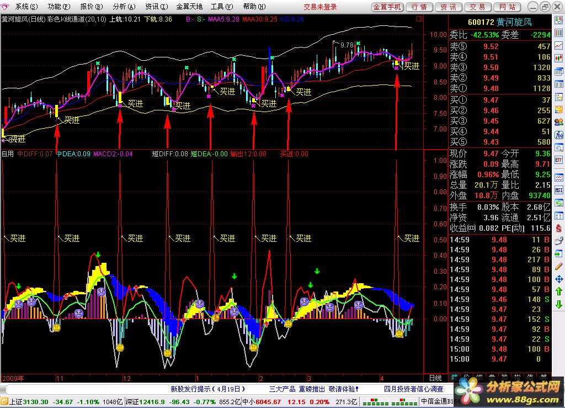The image size is (565, 408).
Task: Click the two-people users icon
Action: [x=558, y=122]
